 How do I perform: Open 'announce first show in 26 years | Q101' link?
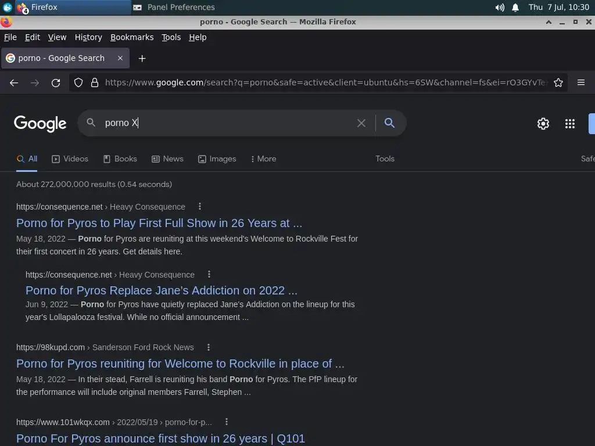pyautogui.click(x=160, y=438)
